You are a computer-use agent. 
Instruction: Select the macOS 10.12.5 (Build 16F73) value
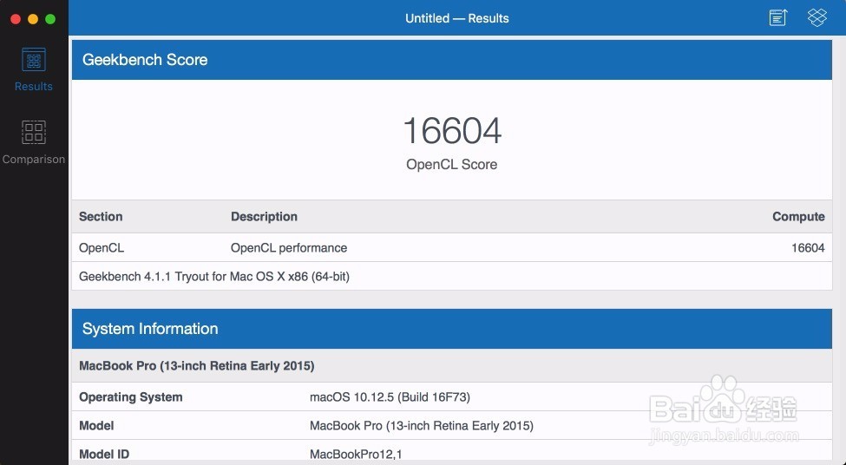point(390,397)
